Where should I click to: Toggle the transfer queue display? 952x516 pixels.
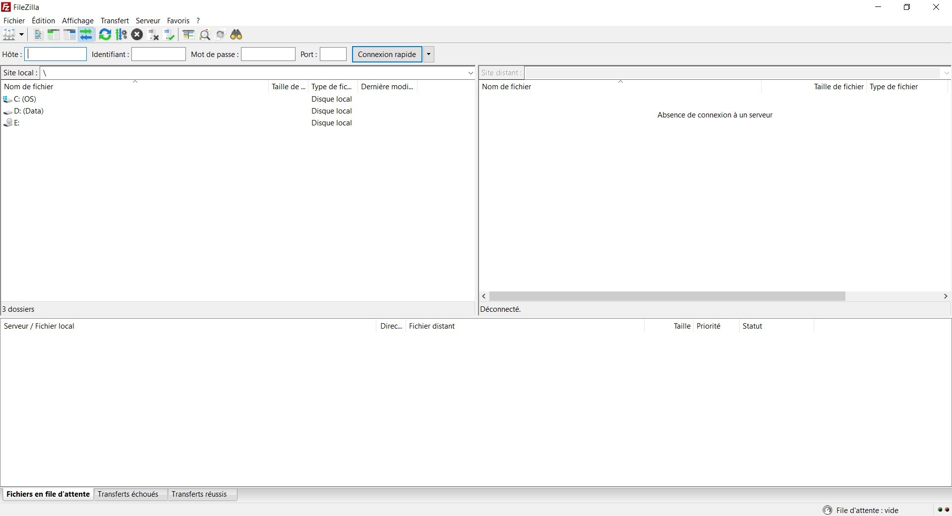(86, 35)
